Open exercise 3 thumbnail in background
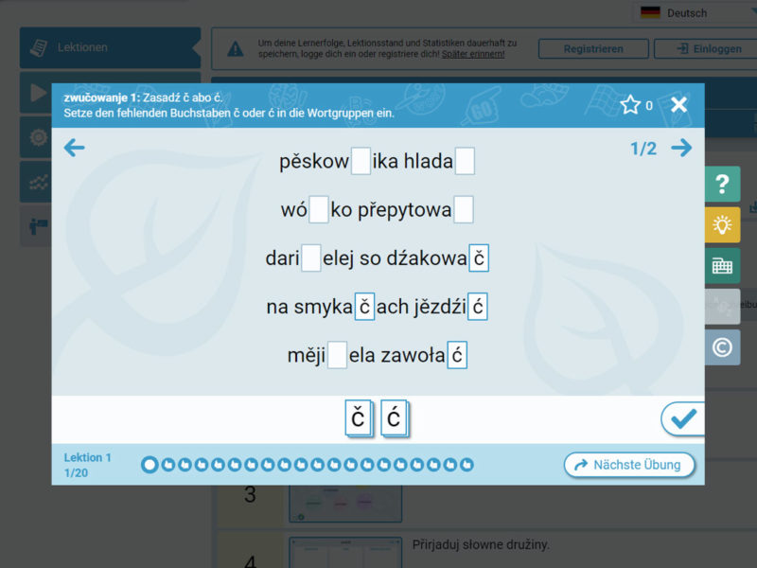This screenshot has width=757, height=568. (345, 504)
